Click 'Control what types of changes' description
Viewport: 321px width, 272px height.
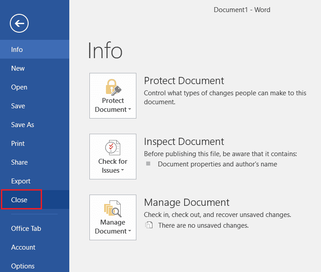(225, 97)
